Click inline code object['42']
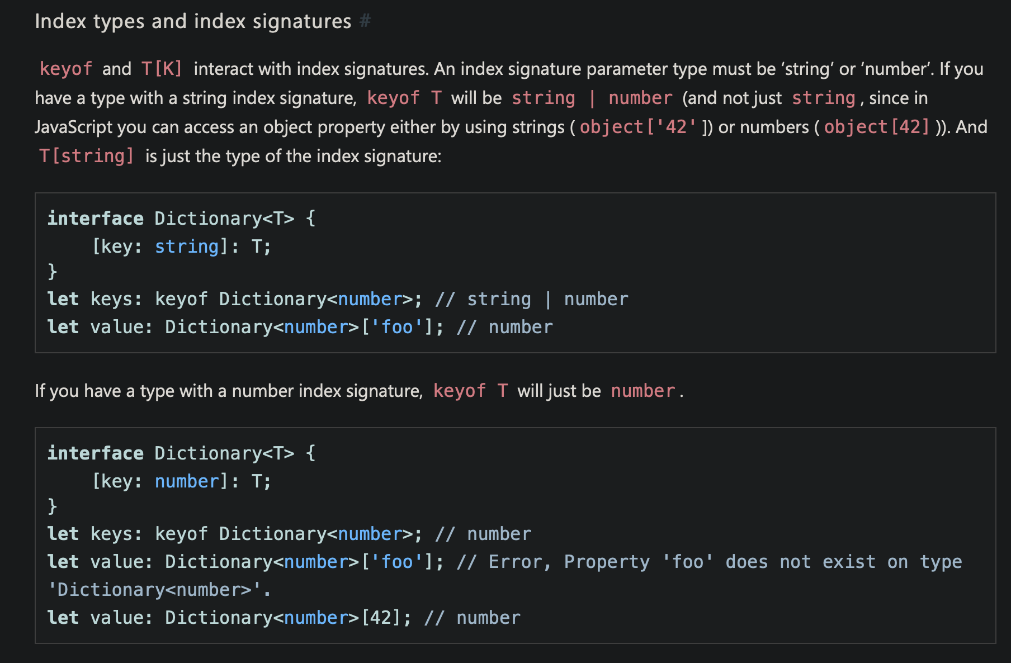 pyautogui.click(x=639, y=127)
